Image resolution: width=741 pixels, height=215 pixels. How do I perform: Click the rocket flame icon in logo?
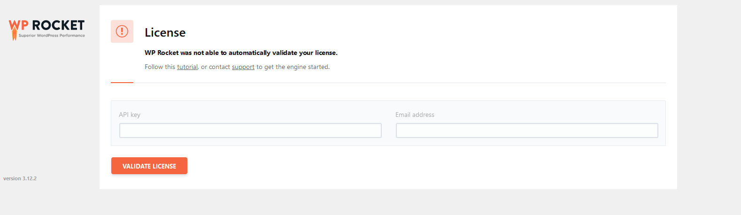click(x=15, y=36)
